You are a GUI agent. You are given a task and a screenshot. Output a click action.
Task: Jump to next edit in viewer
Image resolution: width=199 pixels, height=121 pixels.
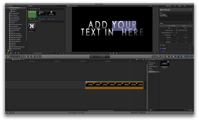[x=117, y=53]
